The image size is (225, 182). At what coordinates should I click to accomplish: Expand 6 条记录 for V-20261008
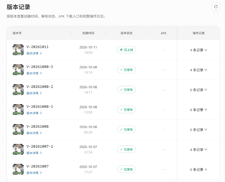pos(199,130)
